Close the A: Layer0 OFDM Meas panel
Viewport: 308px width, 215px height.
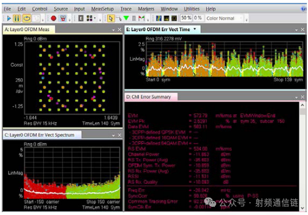click(x=119, y=30)
